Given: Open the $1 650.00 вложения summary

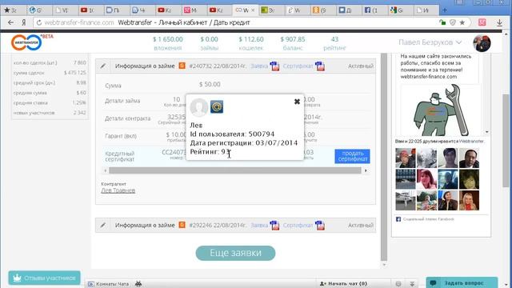Looking at the screenshot, I should (x=168, y=43).
